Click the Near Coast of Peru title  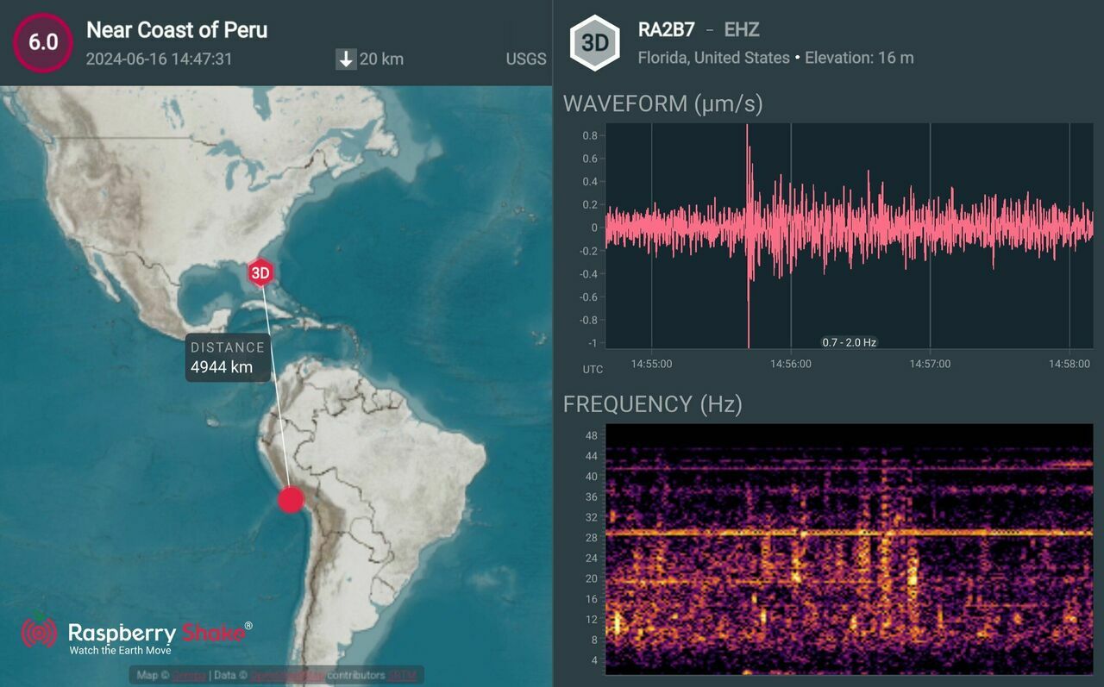177,30
